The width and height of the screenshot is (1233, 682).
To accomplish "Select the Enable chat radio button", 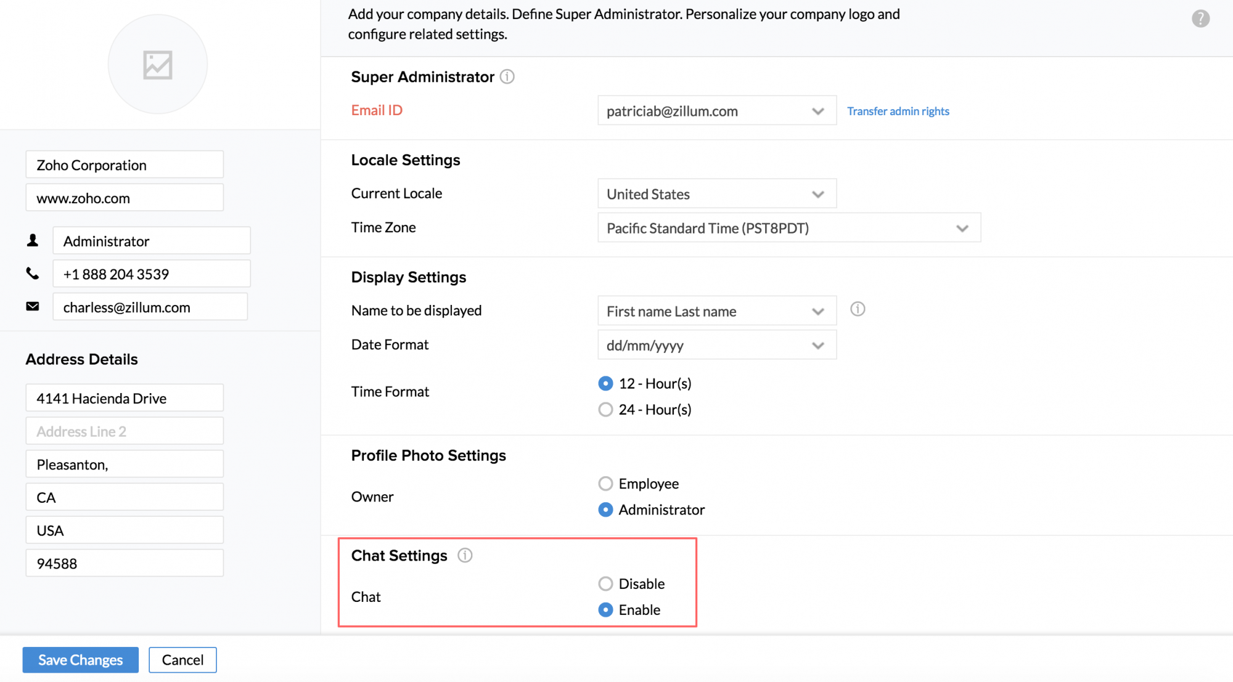I will [605, 609].
